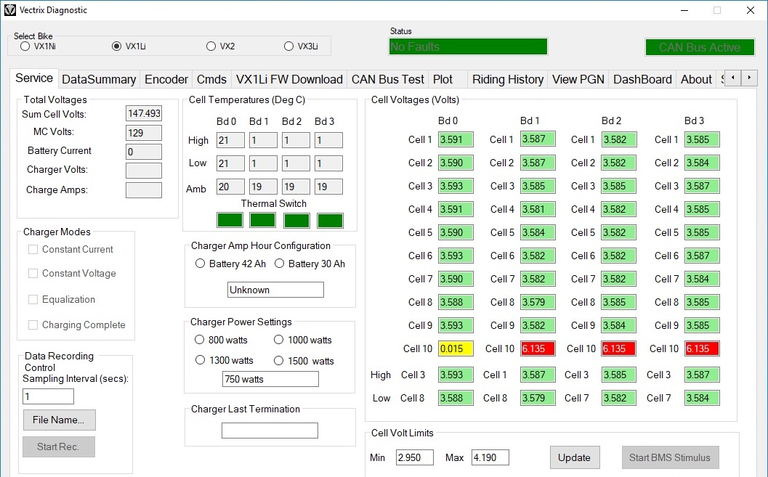Click the empty Charger Volts field
Image resolution: width=768 pixels, height=477 pixels.
click(144, 171)
